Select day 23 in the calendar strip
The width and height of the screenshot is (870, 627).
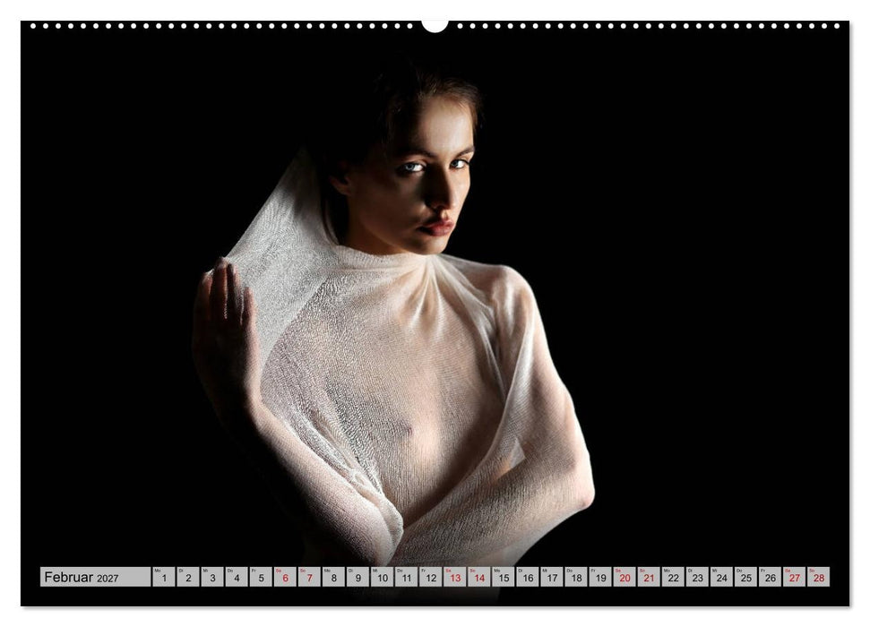tap(698, 577)
